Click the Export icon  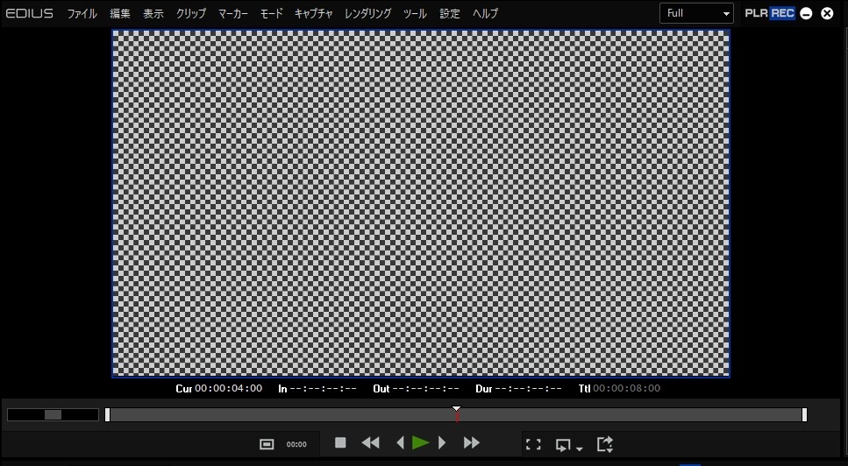coord(604,444)
